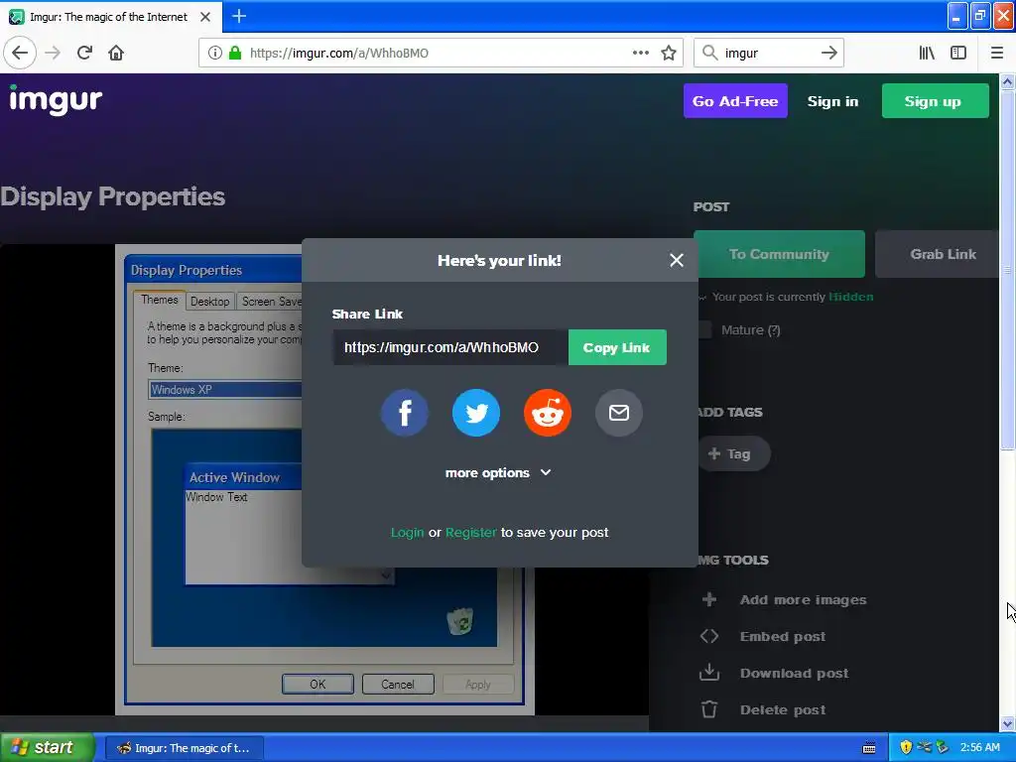The width and height of the screenshot is (1016, 762).
Task: Open page actions three-dot menu
Action: [x=641, y=54]
